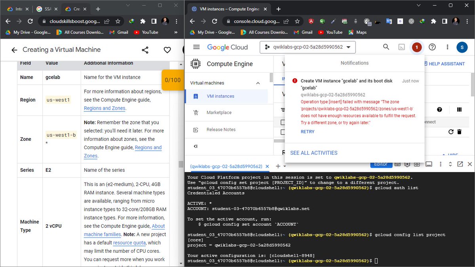Click the Compute Engine chip icon
475x267 pixels.
pyautogui.click(x=195, y=64)
